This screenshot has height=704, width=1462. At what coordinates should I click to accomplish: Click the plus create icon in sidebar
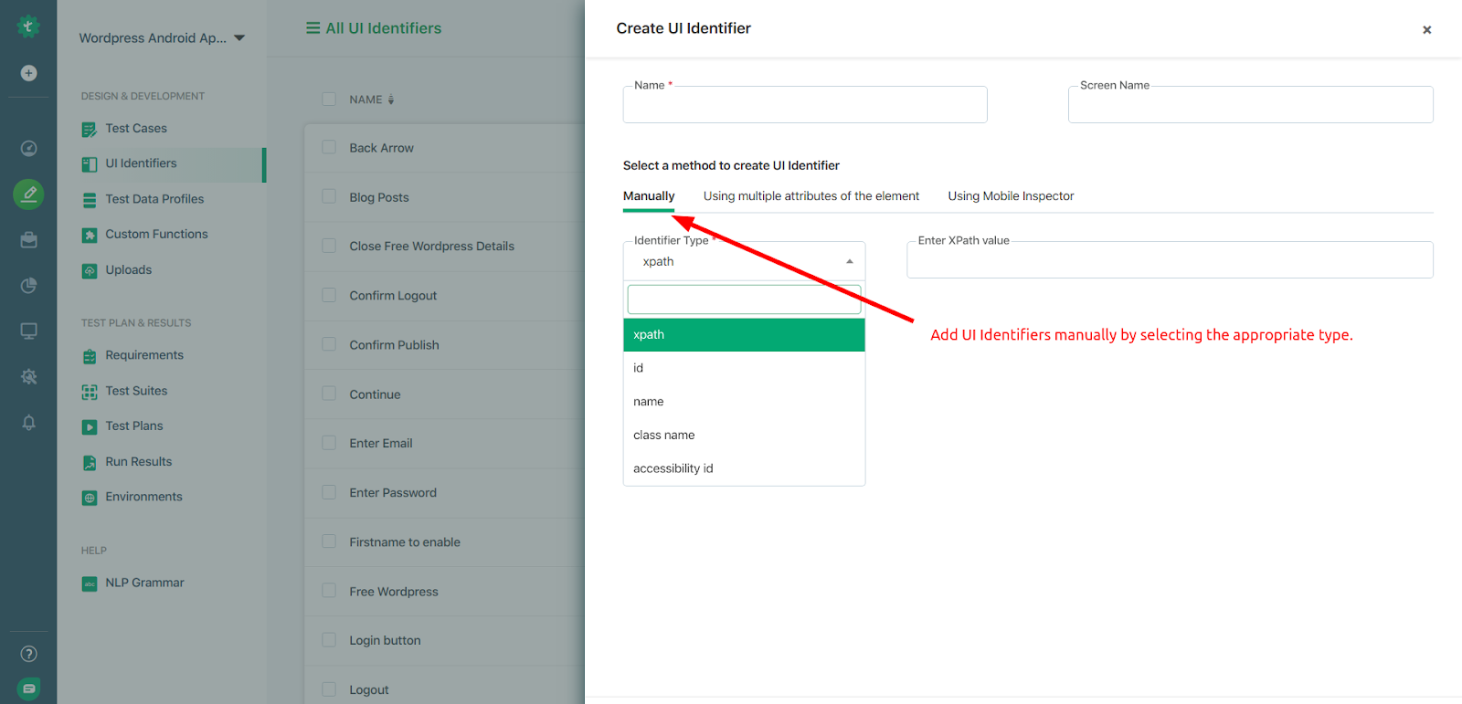click(x=28, y=73)
